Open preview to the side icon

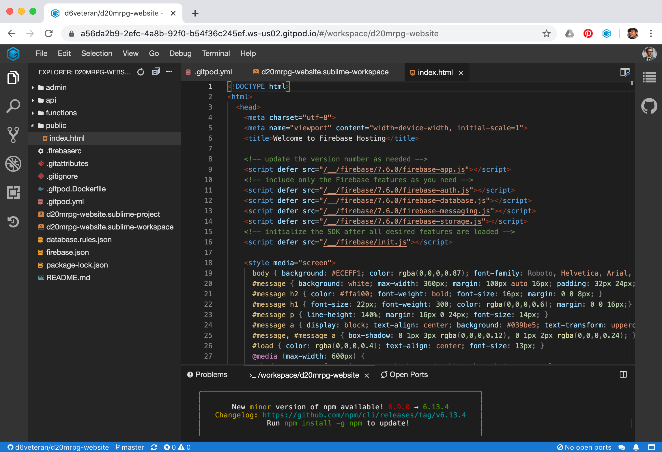click(x=625, y=72)
